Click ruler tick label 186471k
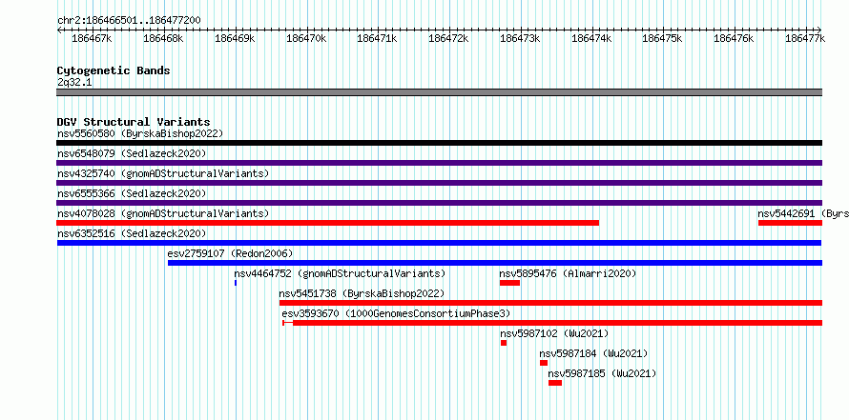 pos(378,38)
